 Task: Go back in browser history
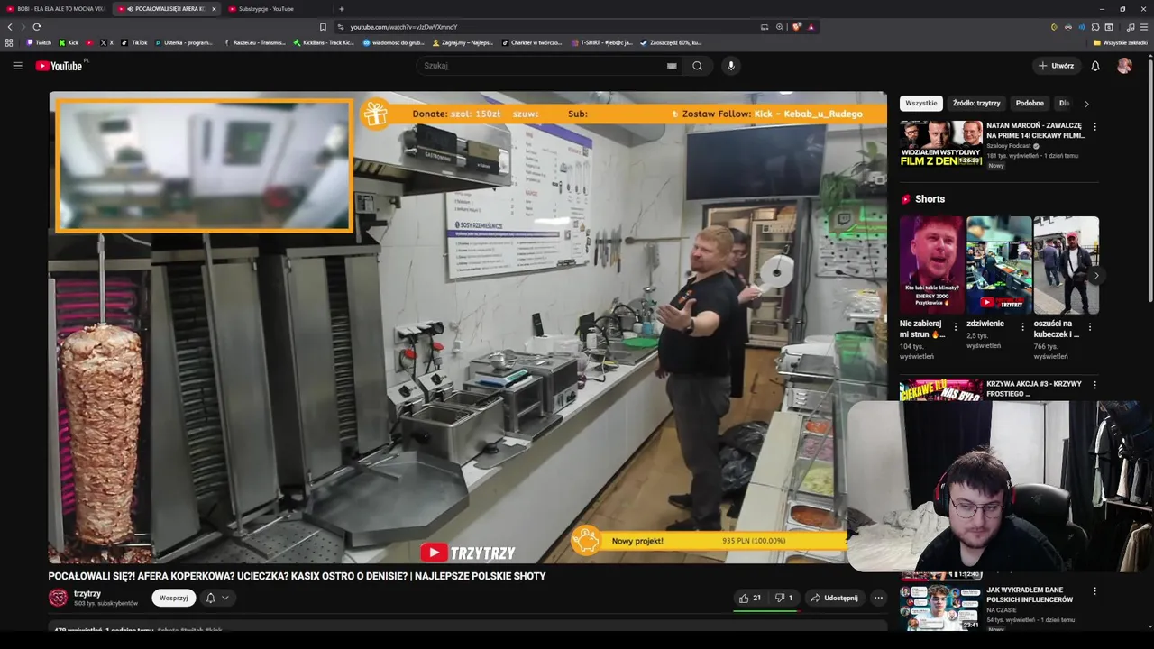coord(10,27)
